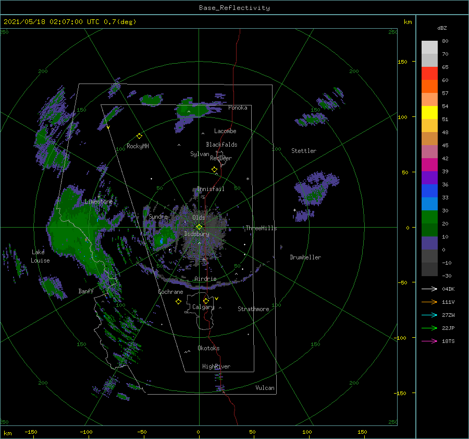
Task: Click the magenta 42 dBZ color swatch
Action: click(x=429, y=165)
